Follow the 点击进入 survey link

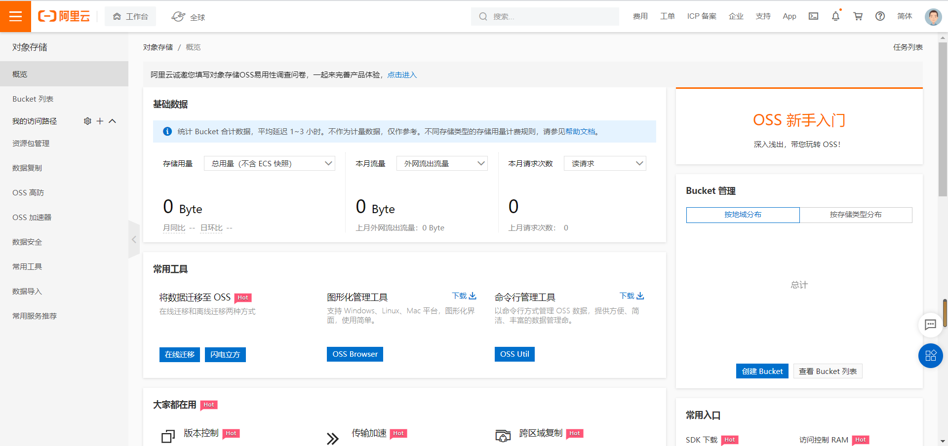click(x=402, y=74)
